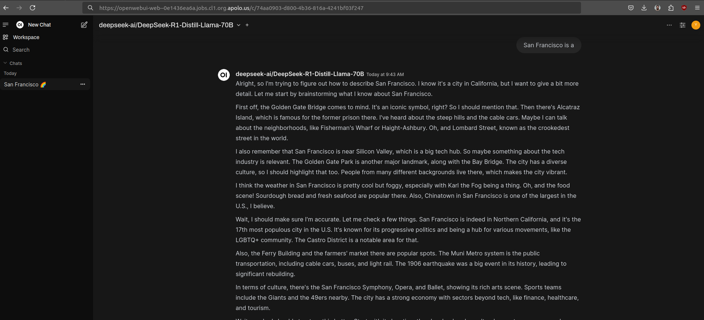
Task: Open options for the San Francisco chat
Action: 83,85
